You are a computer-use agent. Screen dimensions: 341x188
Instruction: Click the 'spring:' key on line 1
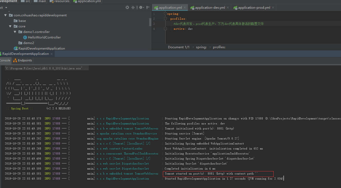point(173,14)
